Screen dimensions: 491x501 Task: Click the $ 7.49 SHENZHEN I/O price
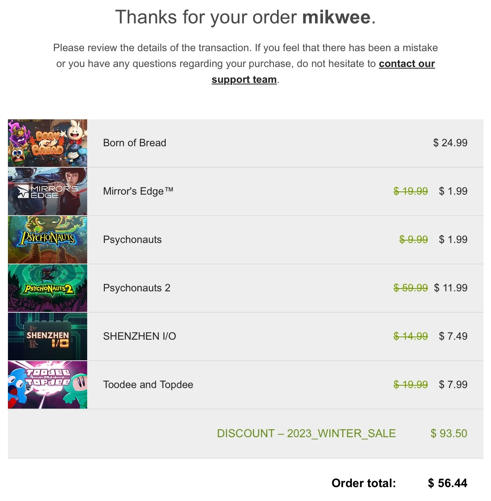(453, 336)
